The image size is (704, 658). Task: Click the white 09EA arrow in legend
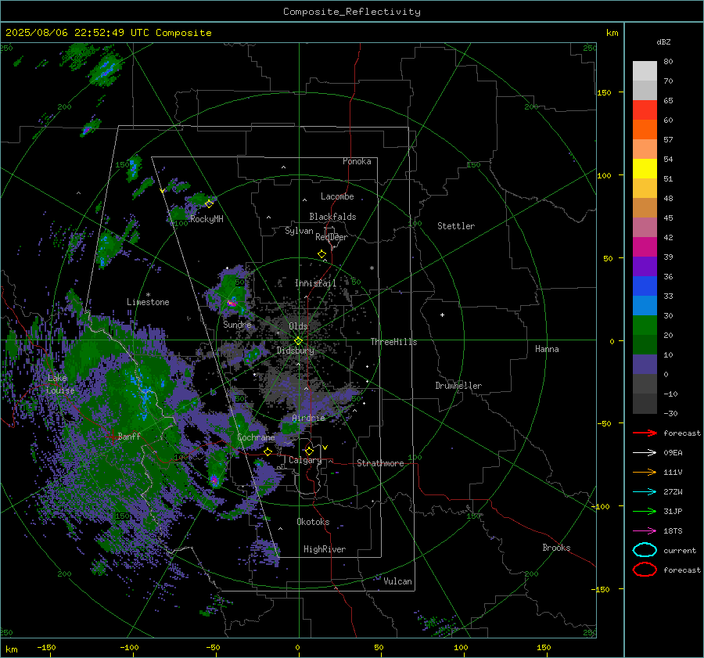(645, 453)
